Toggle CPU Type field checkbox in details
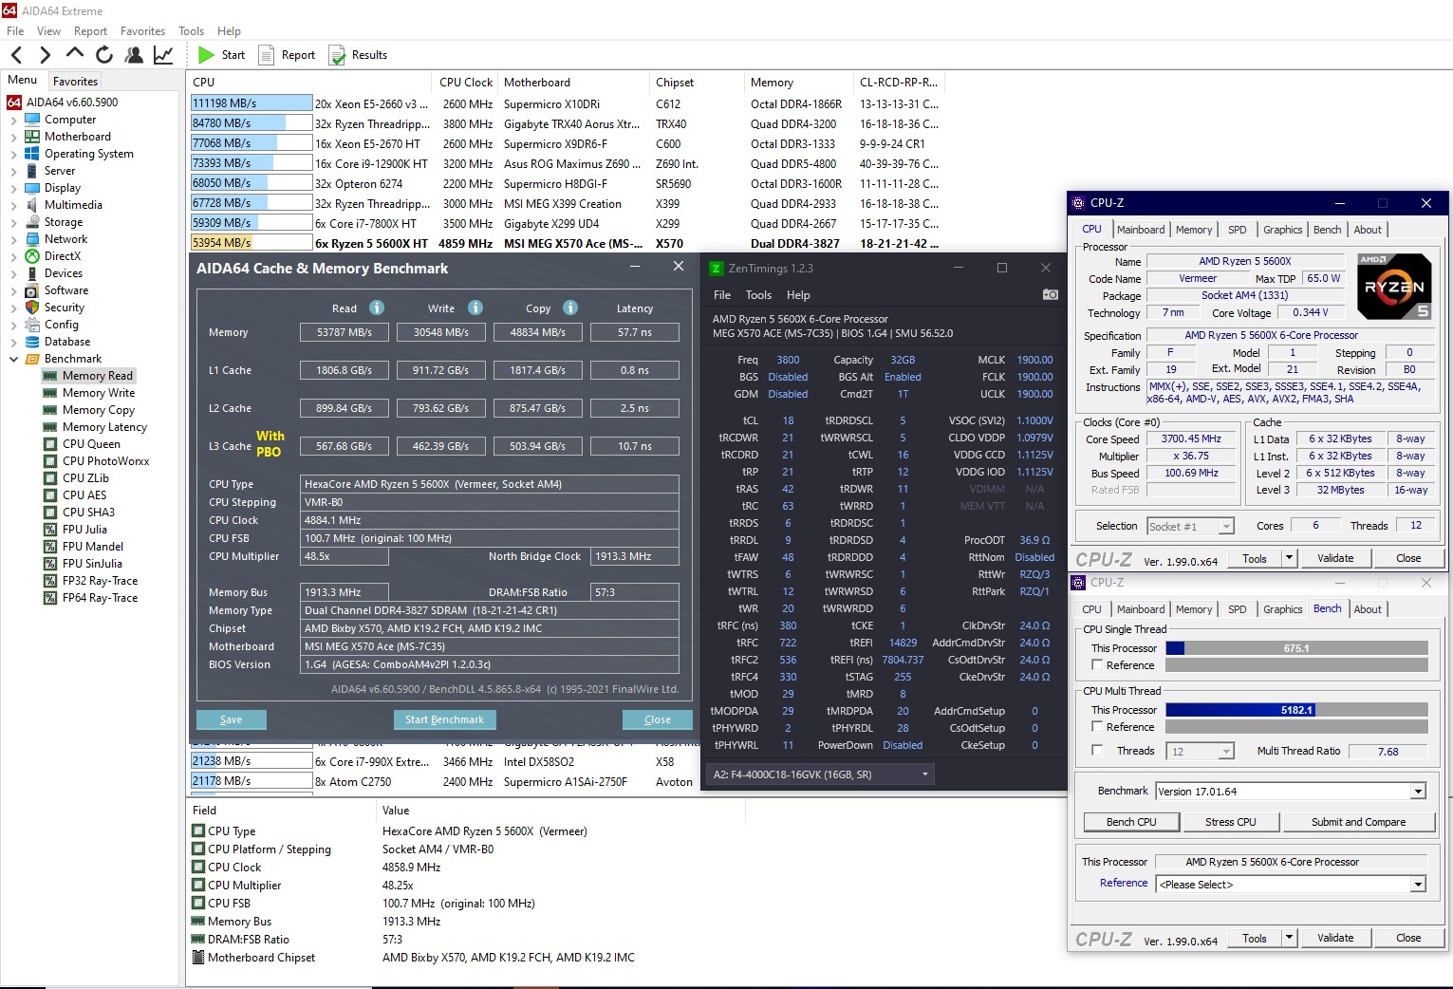This screenshot has height=989, width=1453. [x=198, y=830]
